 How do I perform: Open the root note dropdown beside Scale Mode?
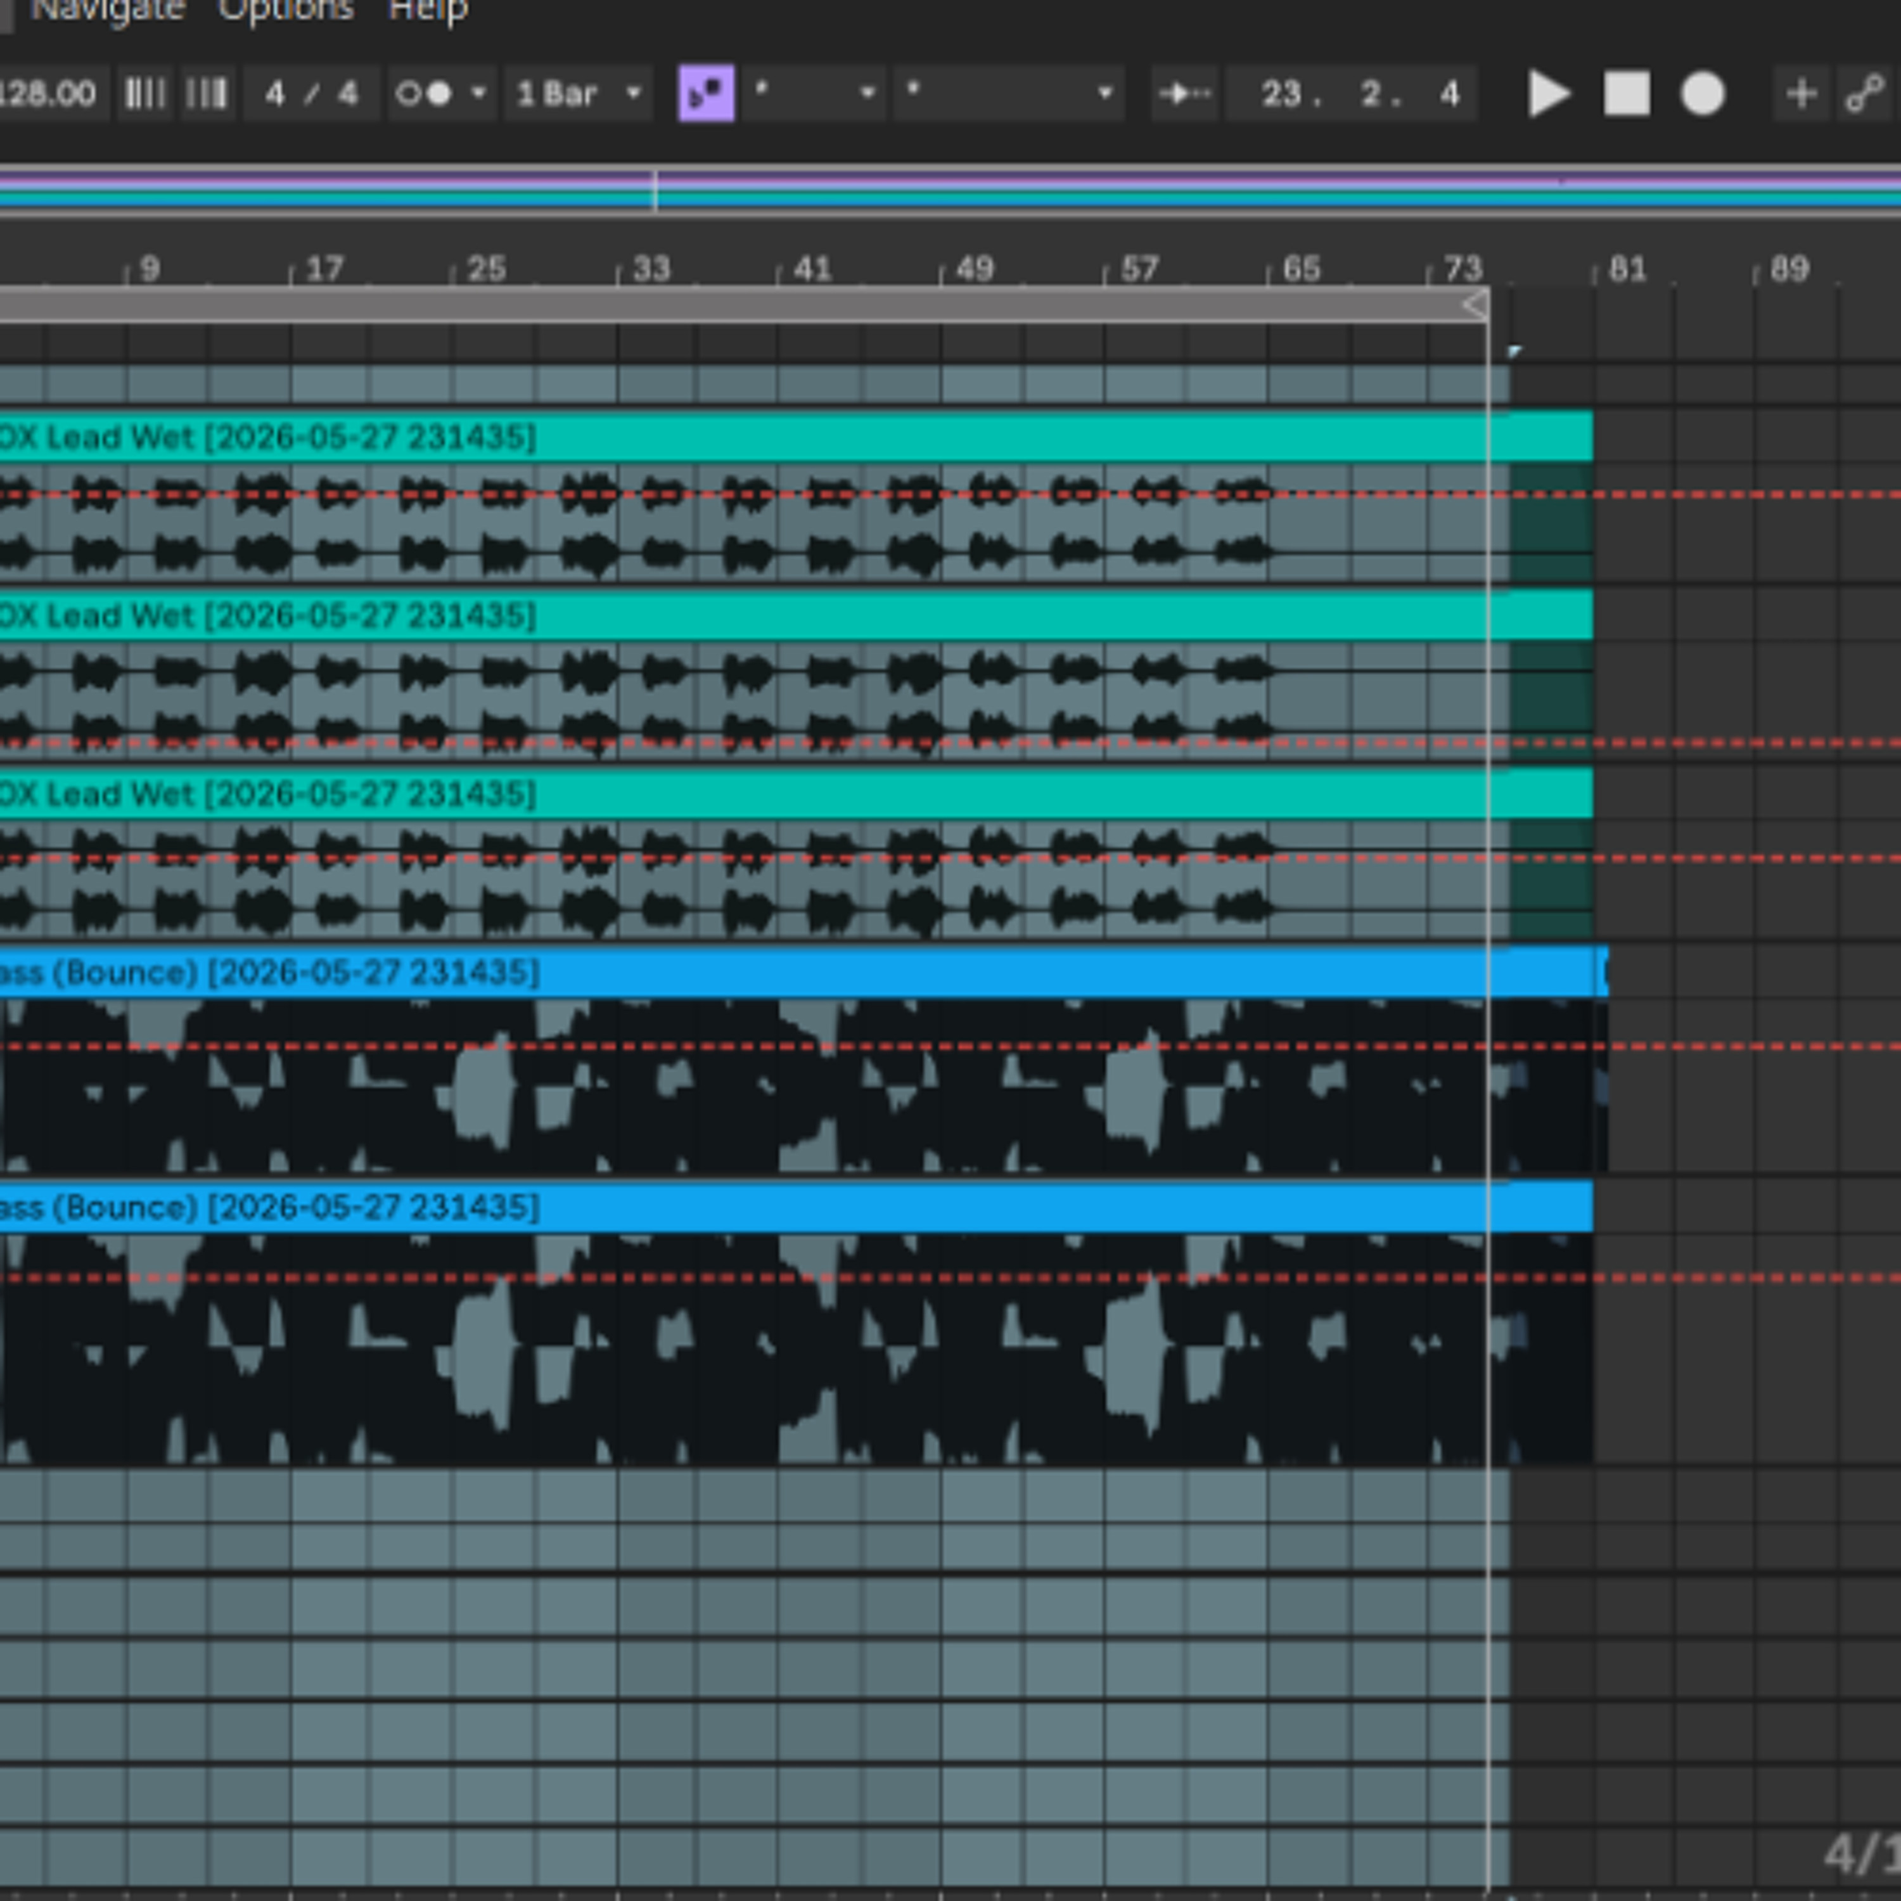tap(814, 94)
